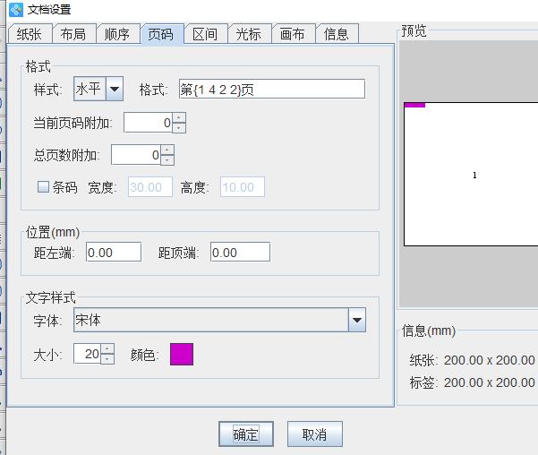The image size is (538, 455).
Task: Decrease 当前页码附加 with down arrow
Action: (x=179, y=128)
